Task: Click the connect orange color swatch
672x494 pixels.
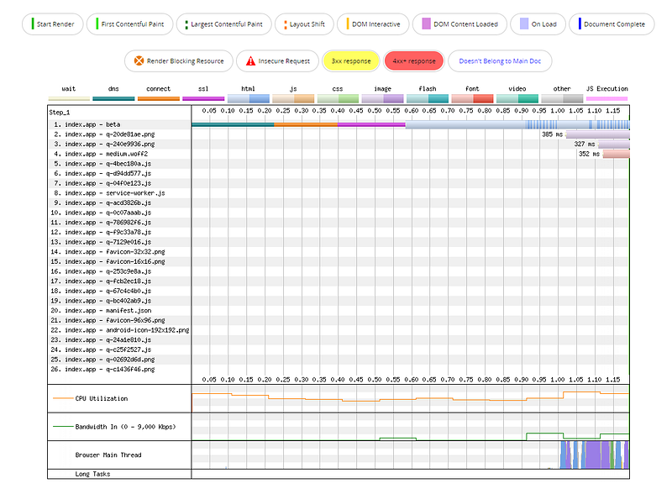Action: tap(159, 98)
